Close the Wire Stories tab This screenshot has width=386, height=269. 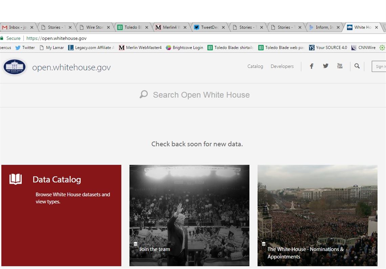108,28
